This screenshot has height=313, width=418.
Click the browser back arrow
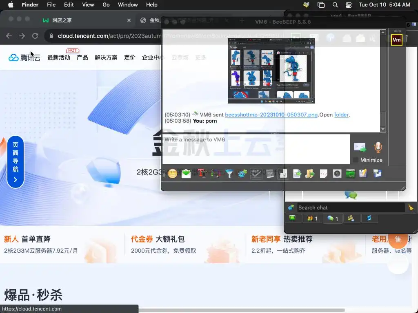(9, 36)
